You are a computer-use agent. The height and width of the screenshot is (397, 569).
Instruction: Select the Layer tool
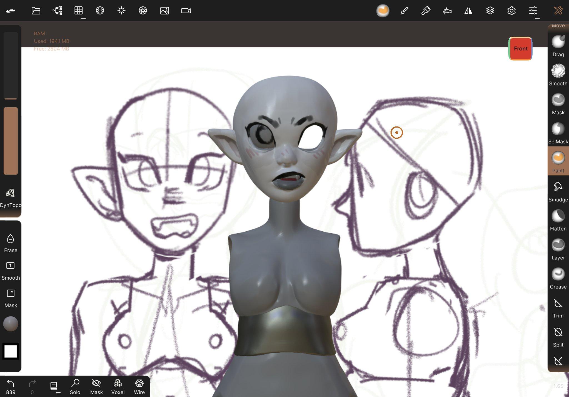558,249
